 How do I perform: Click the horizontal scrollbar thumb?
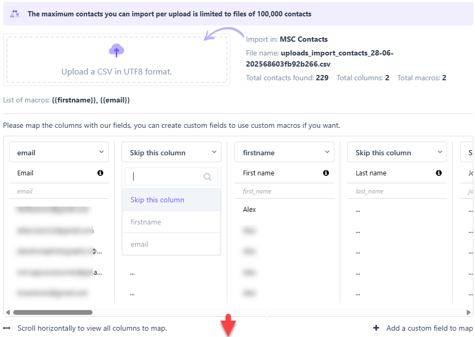(x=53, y=312)
